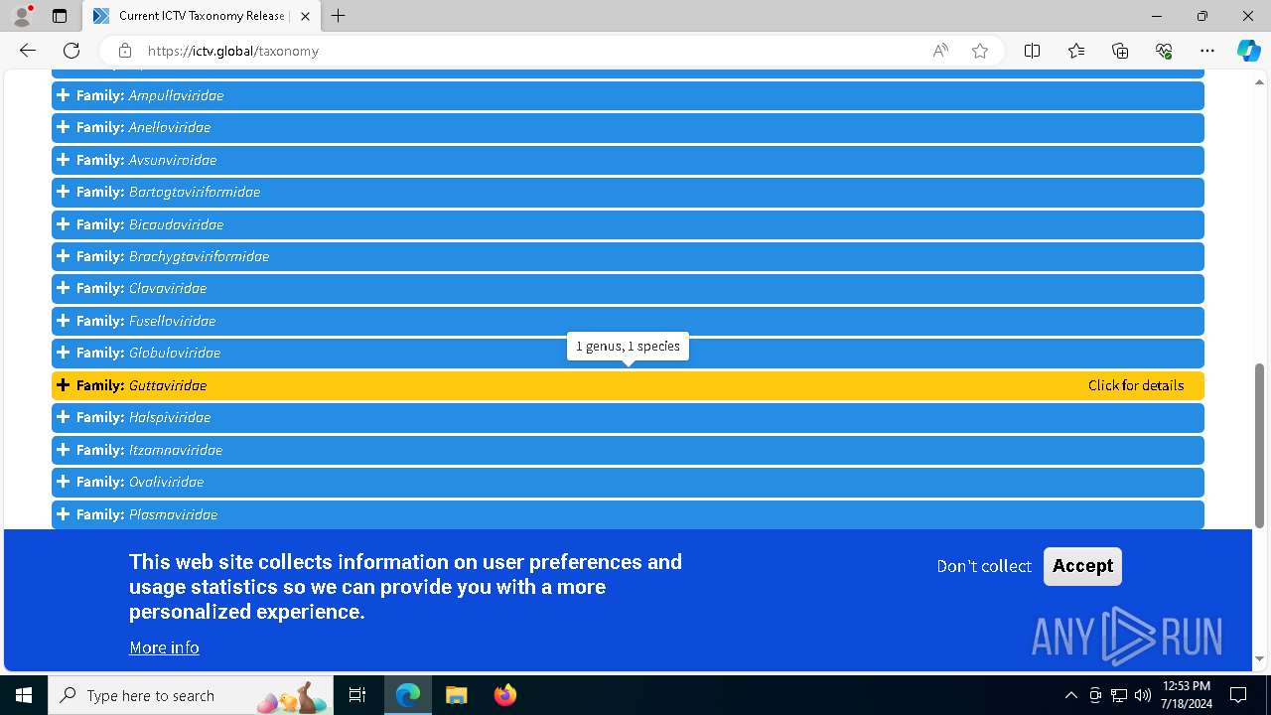1271x715 pixels.
Task: Expand the Ampullaviridae family plus icon
Action: tap(64, 95)
